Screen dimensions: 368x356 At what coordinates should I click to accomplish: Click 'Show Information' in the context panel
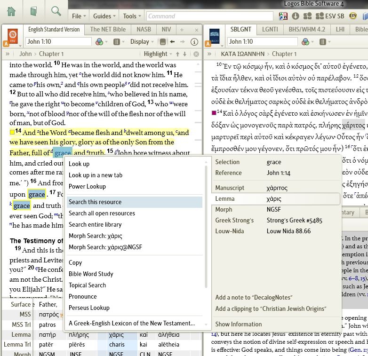pos(239,324)
